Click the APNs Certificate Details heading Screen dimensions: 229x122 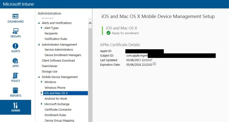point(120,45)
